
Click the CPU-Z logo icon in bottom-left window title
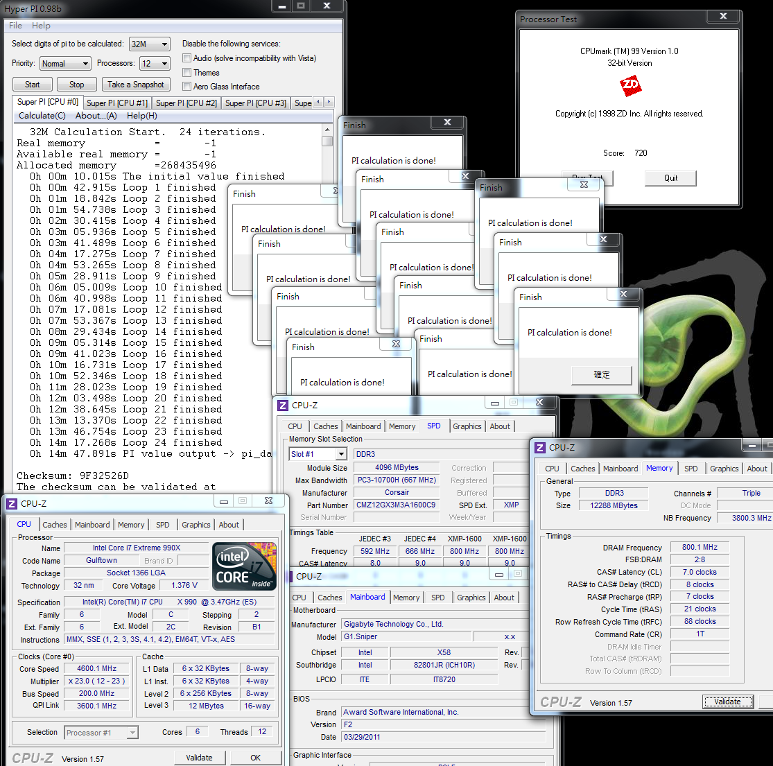(12, 504)
